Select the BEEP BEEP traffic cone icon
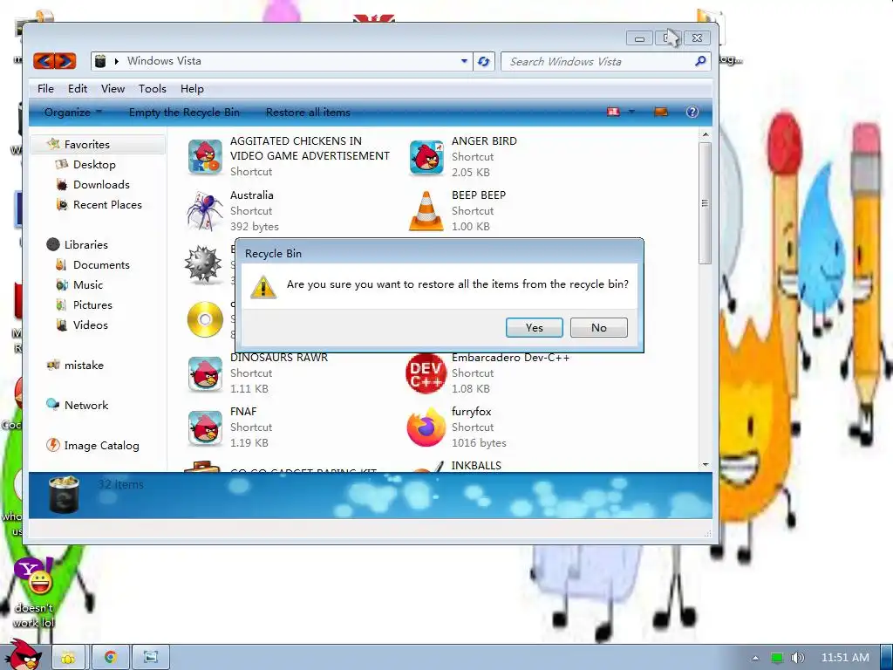The width and height of the screenshot is (893, 670). coord(426,210)
